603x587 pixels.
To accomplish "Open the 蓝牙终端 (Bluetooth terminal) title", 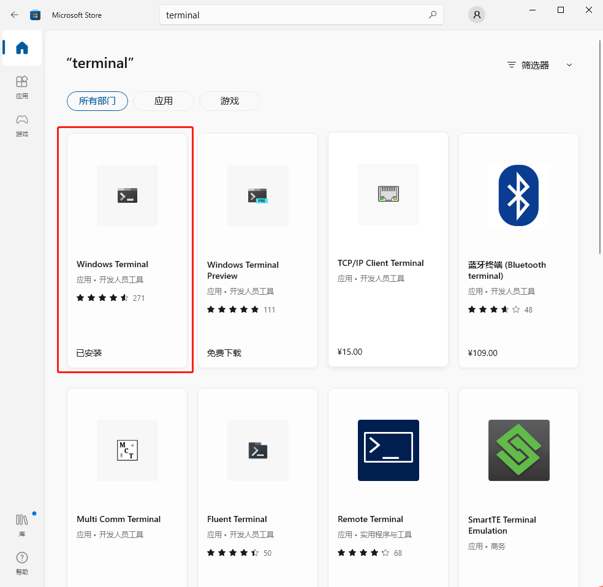I will coord(506,270).
